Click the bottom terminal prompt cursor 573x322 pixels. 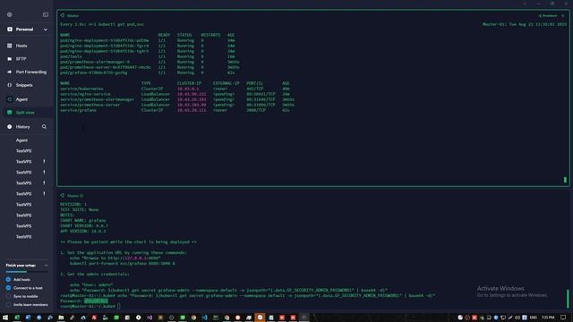coord(119,306)
